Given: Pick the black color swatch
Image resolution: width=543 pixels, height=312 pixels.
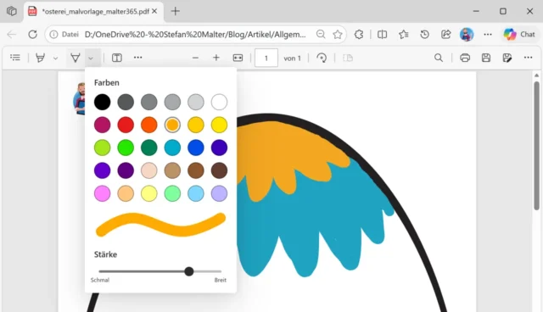Looking at the screenshot, I should coord(102,102).
